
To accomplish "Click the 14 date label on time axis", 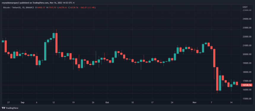I will [231, 102].
